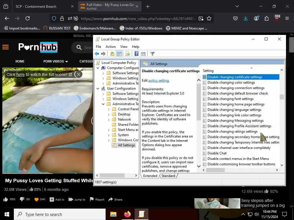This screenshot has height=220, width=294.
Task: Open the Endermanch/Malware bookmark
Action: tap(95, 28)
